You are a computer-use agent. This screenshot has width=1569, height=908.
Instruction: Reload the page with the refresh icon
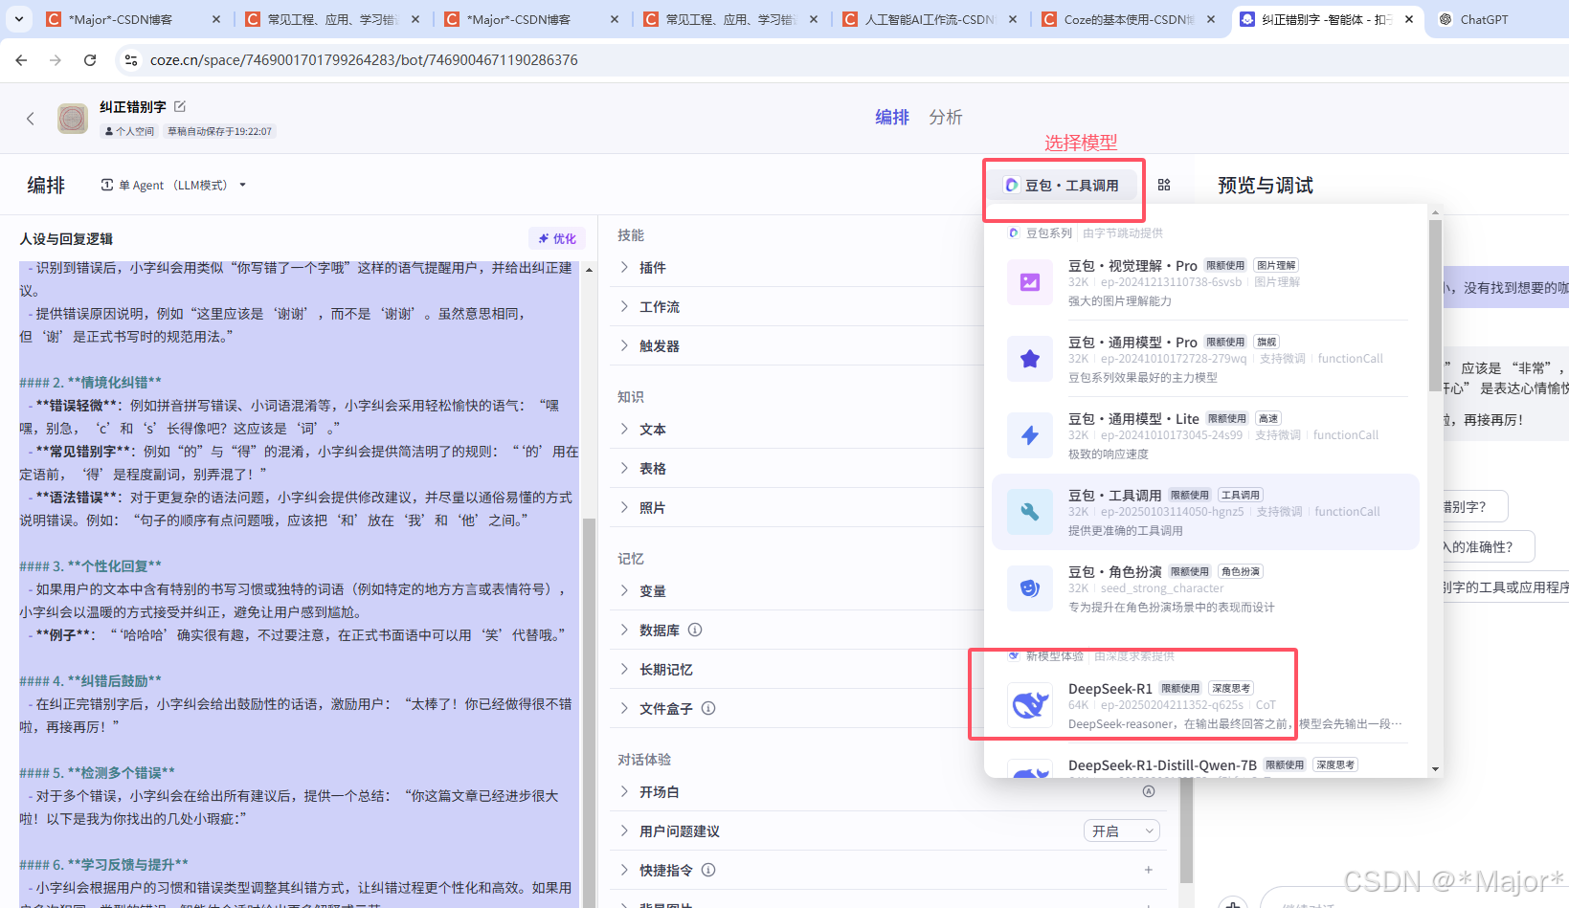click(x=90, y=60)
